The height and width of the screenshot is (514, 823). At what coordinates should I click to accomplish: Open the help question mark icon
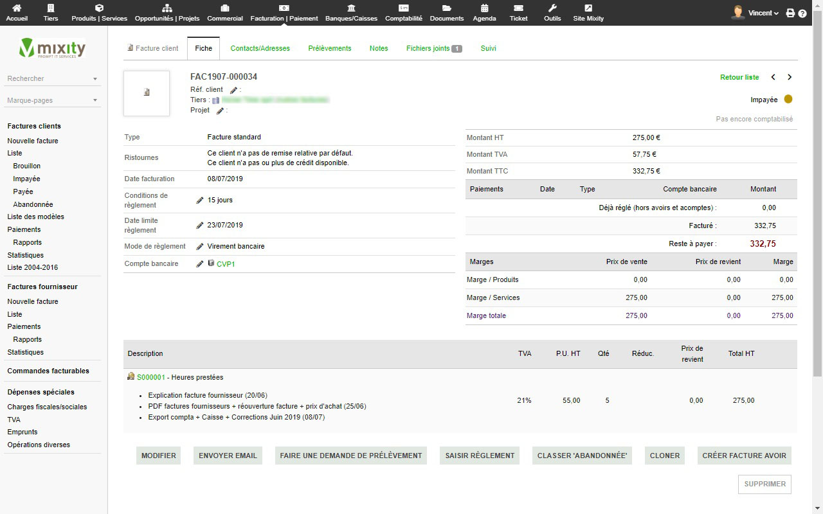click(802, 13)
